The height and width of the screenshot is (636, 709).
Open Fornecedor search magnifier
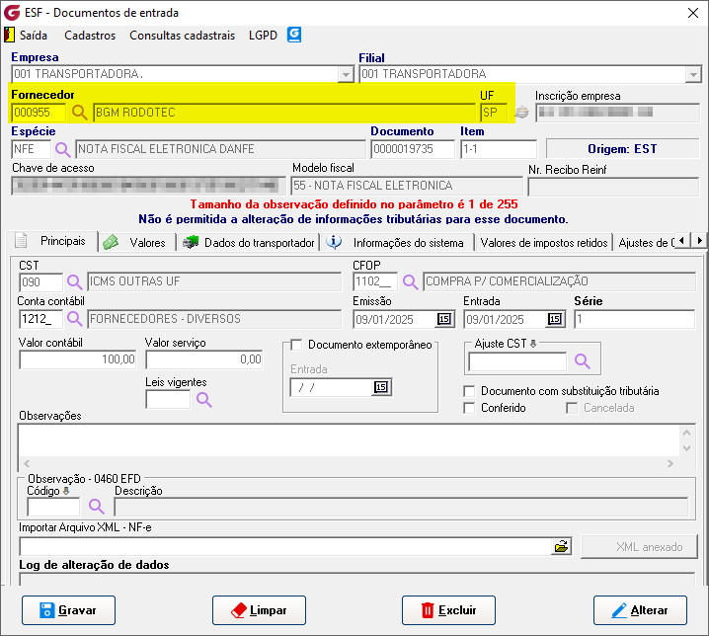tap(80, 113)
